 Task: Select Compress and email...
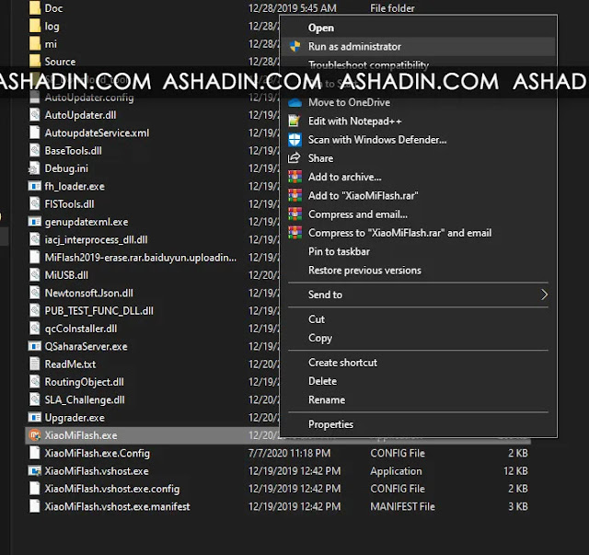[358, 214]
